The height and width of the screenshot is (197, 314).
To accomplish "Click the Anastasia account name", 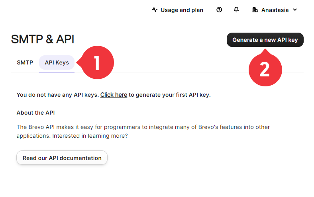I will (275, 10).
